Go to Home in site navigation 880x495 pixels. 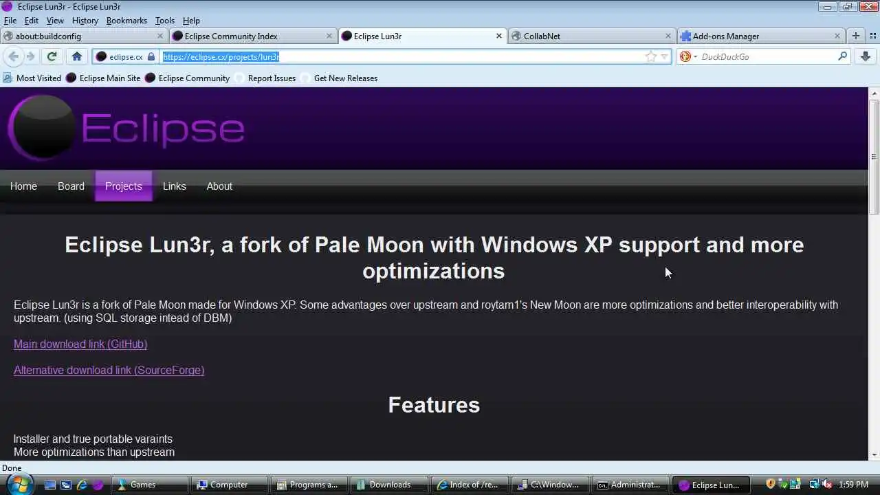tap(23, 186)
